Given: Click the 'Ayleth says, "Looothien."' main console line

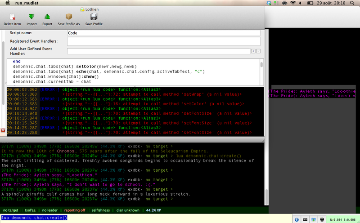Looking at the screenshot, I should [49, 175].
